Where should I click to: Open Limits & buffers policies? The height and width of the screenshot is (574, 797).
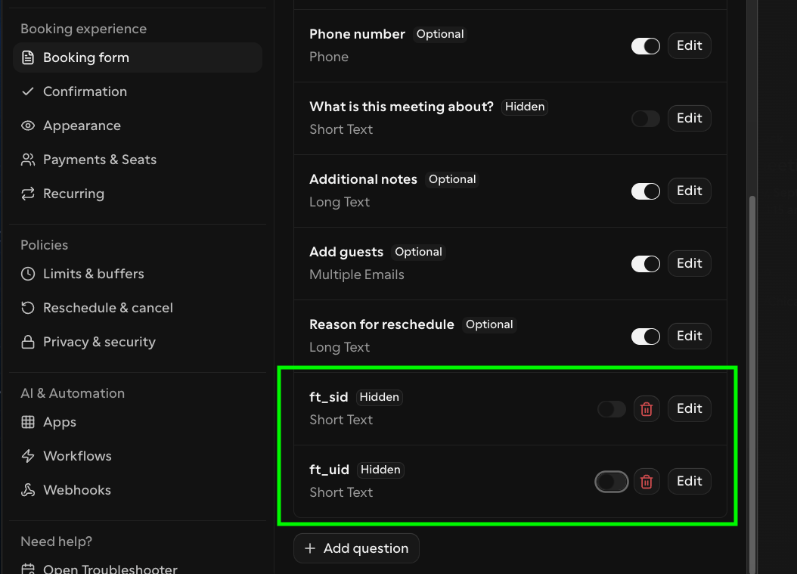(137, 274)
